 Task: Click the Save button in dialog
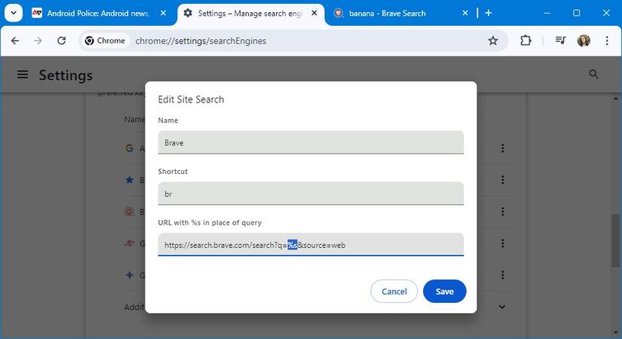(444, 292)
